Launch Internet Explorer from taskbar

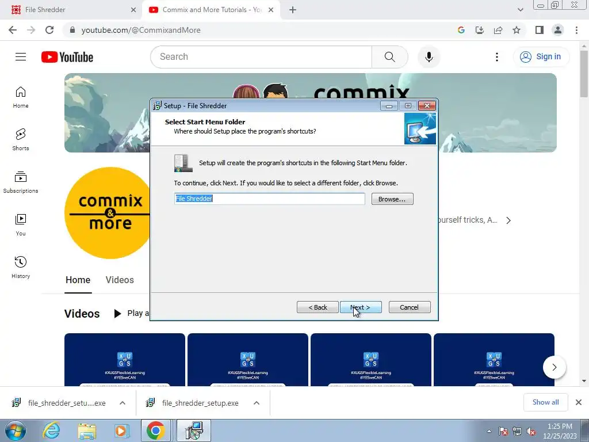51,431
